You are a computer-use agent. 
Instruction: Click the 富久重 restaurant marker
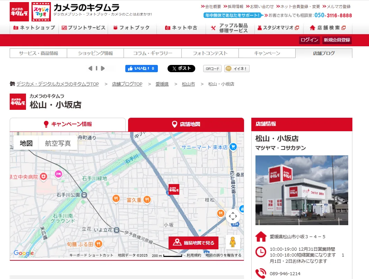tap(147, 200)
